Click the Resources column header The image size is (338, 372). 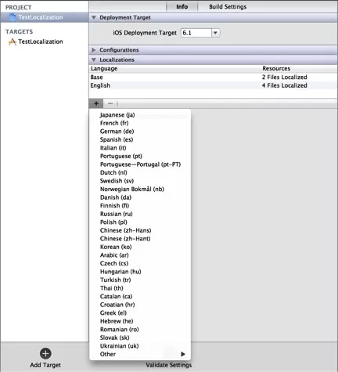coord(276,68)
